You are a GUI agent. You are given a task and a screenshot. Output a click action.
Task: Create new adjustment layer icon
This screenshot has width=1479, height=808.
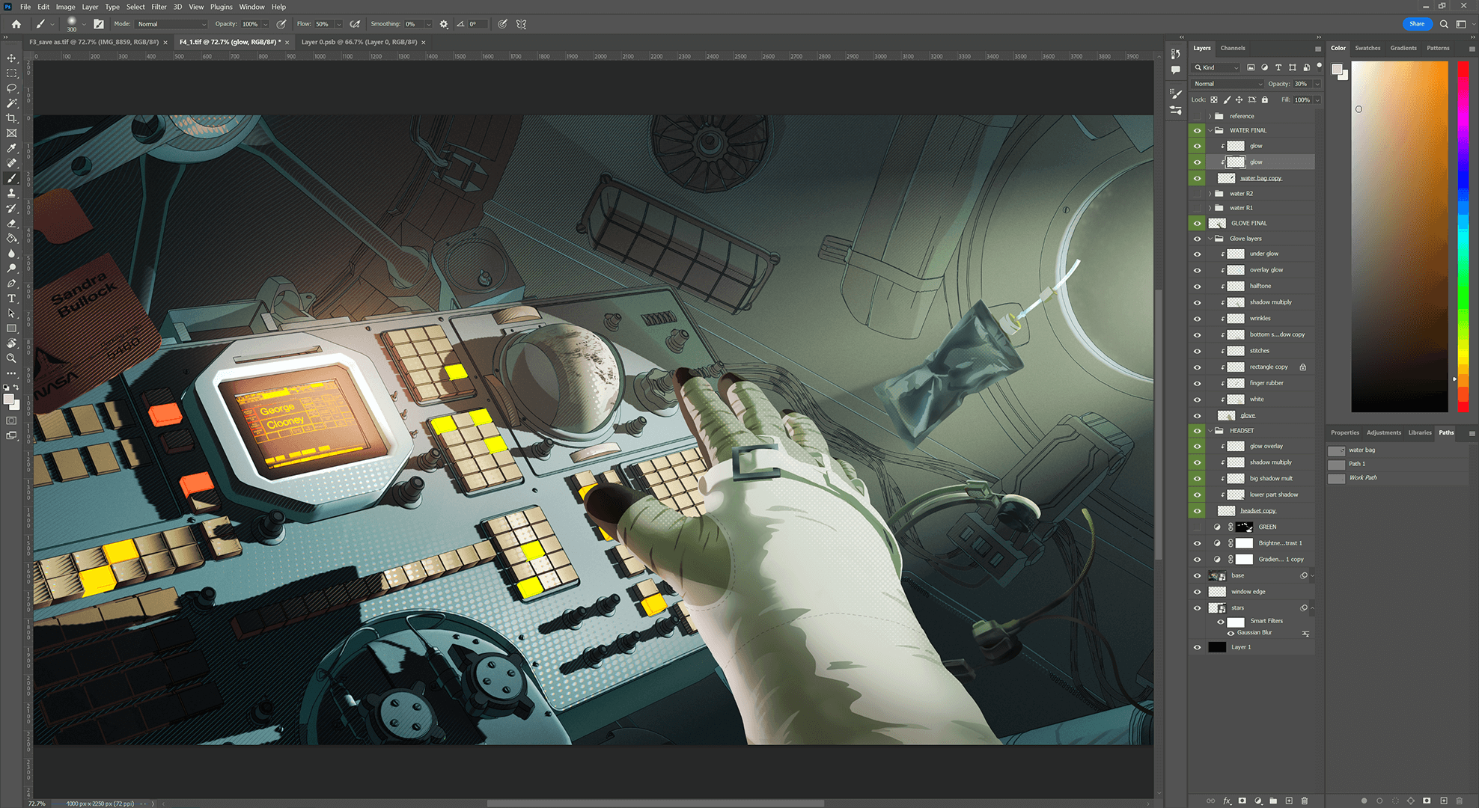coord(1258,801)
